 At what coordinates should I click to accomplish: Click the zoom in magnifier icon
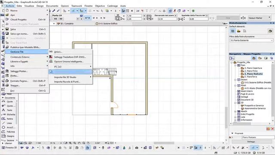(70, 143)
